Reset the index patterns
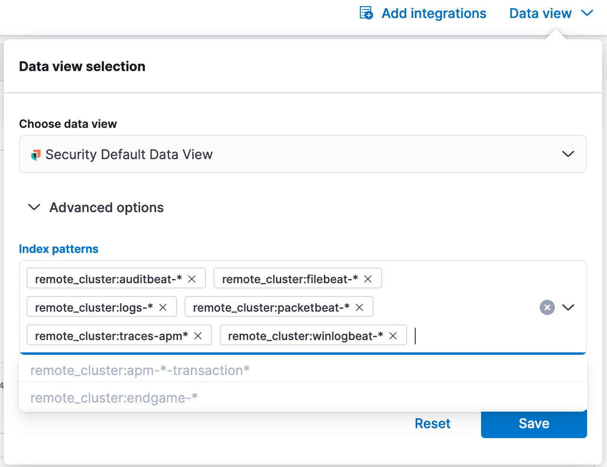This screenshot has width=607, height=467. tap(432, 423)
